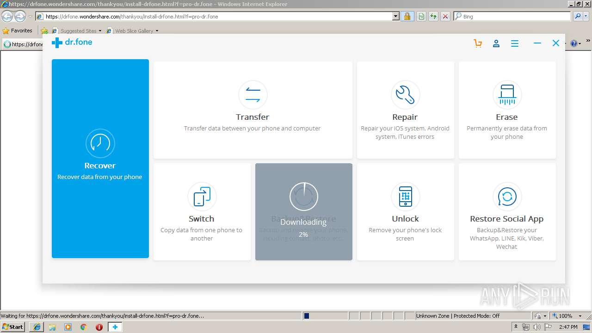
Task: Open Windows Explorer folder in taskbar
Action: tap(52, 327)
